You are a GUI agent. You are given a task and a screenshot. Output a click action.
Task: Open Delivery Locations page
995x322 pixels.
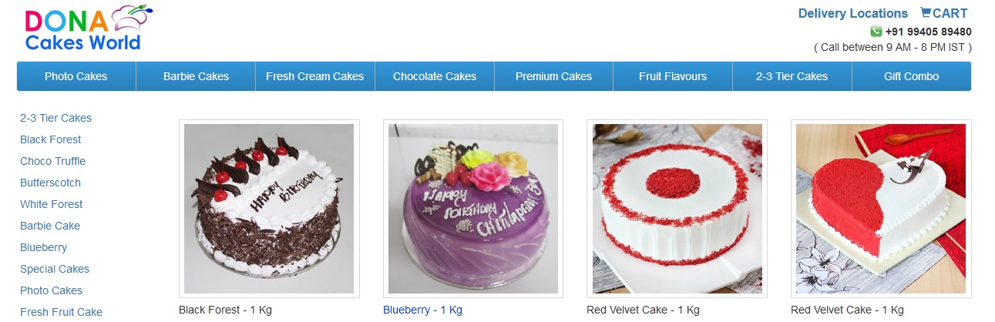point(852,13)
